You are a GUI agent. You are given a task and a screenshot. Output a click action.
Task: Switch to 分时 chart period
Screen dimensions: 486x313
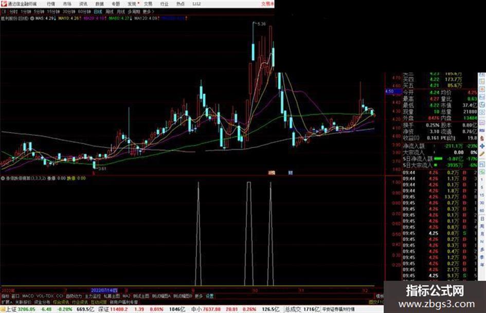13,11
